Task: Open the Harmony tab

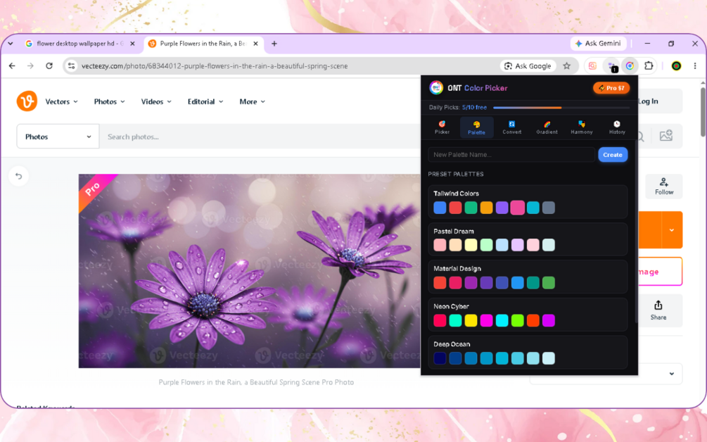Action: tap(582, 127)
